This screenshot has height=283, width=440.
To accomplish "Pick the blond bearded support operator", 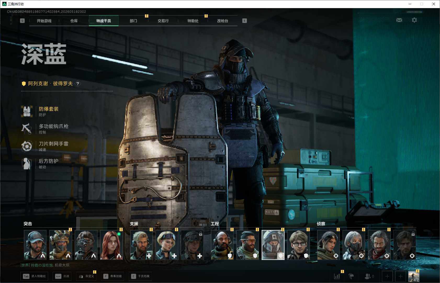I will [x=141, y=245].
